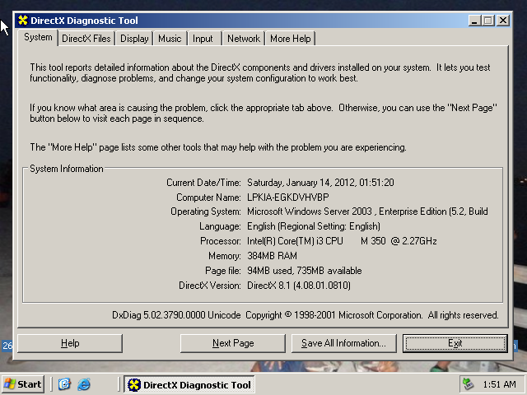This screenshot has height=395, width=527.
Task: Click the Show Desktop quick launch icon
Action: pyautogui.click(x=64, y=384)
